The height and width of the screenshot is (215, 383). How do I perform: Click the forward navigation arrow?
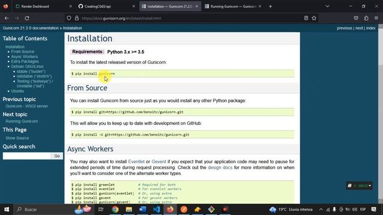(x=17, y=18)
